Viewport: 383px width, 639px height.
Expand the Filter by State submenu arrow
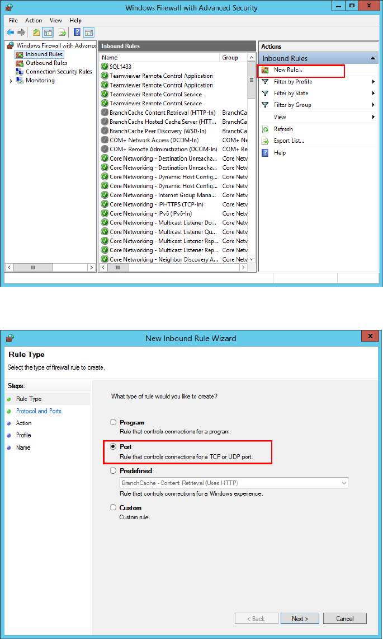pos(373,94)
